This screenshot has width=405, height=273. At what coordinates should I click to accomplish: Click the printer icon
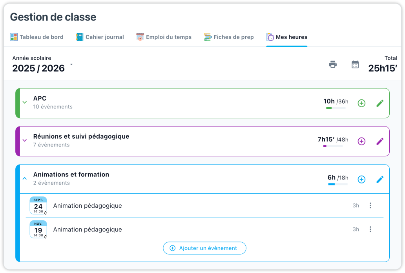tap(333, 64)
